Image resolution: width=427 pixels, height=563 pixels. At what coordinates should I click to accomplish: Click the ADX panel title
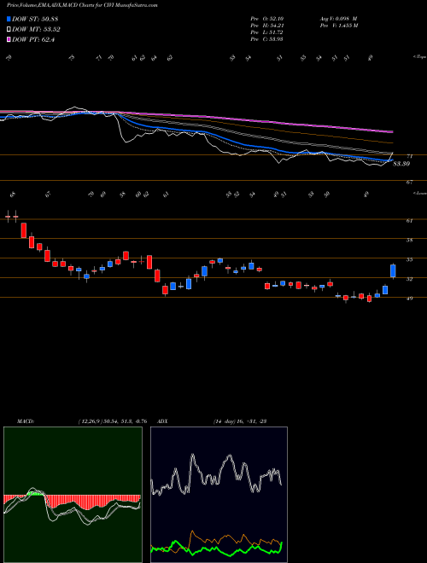pyautogui.click(x=163, y=421)
